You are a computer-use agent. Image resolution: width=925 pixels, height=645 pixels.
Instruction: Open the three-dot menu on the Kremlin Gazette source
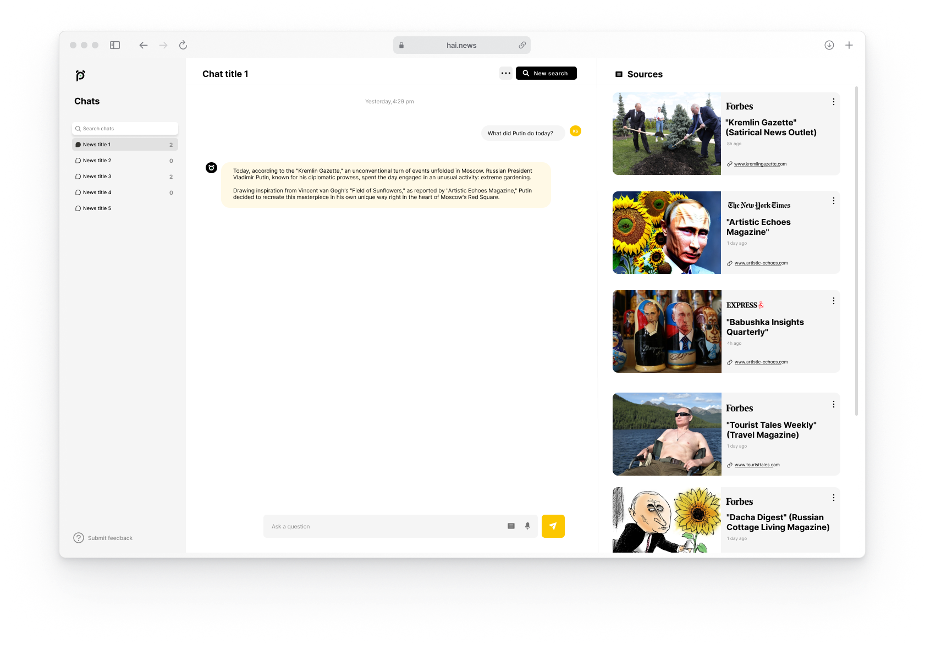click(833, 102)
